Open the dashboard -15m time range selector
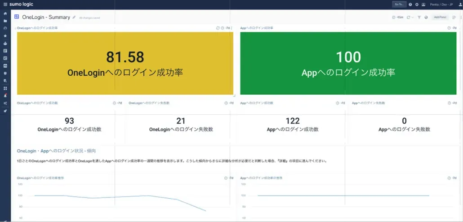 tap(397, 17)
